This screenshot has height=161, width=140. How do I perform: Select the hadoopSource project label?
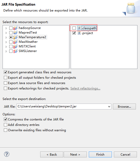pyautogui.click(x=30, y=28)
